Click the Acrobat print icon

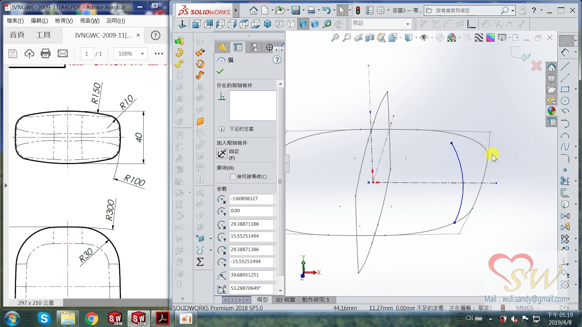45,54
